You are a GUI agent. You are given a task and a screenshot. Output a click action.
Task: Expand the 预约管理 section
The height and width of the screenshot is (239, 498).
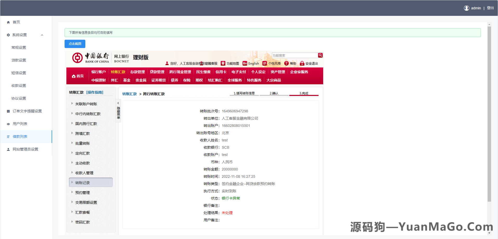pyautogui.click(x=82, y=192)
